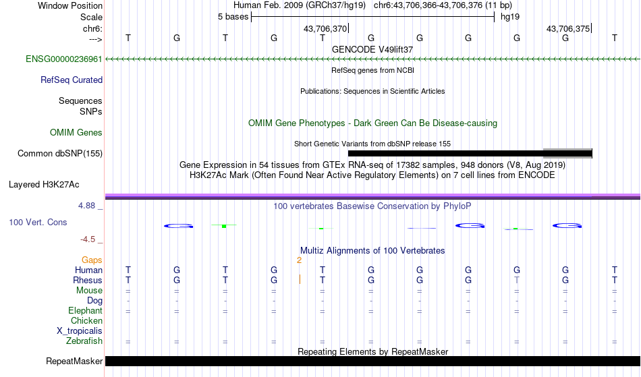Screen dimensions: 641x377
Task: Click the 43,706,375 ruler coordinate
Action: (x=568, y=28)
